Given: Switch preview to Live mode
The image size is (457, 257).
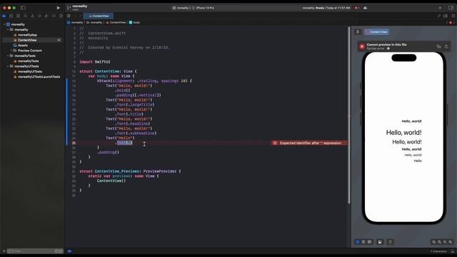Looking at the screenshot, I should (358, 242).
